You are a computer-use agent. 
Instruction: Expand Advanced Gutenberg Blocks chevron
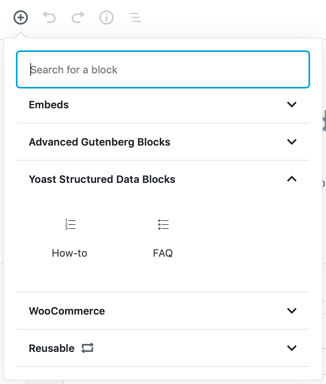point(292,142)
